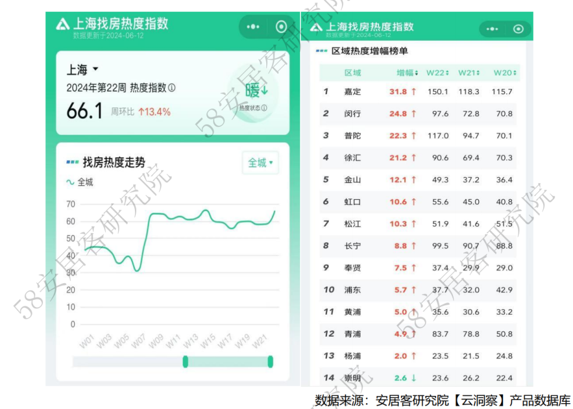Click 嘉定's 31.8 increase value

pos(398,92)
